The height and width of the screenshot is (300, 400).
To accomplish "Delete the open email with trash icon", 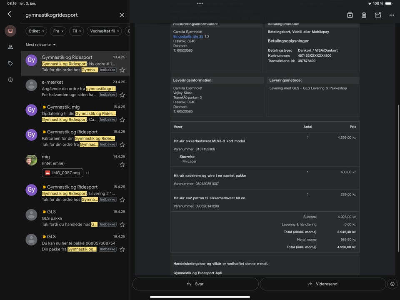I will 364,15.
